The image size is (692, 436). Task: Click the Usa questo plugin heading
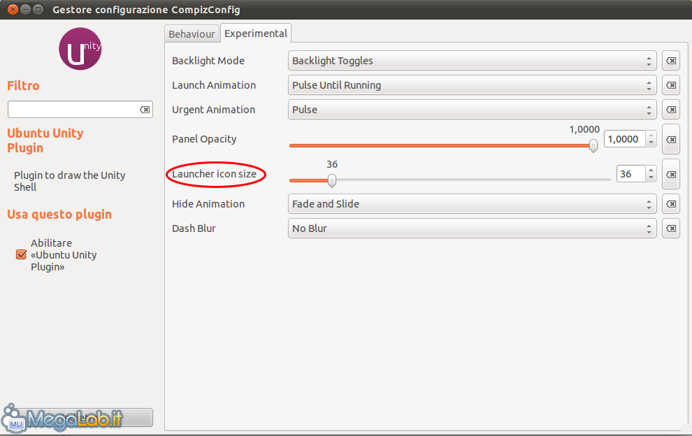(x=59, y=215)
